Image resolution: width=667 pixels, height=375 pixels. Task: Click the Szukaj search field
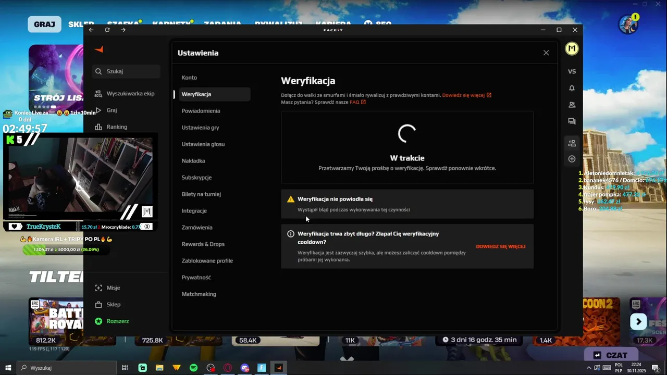pyautogui.click(x=126, y=71)
